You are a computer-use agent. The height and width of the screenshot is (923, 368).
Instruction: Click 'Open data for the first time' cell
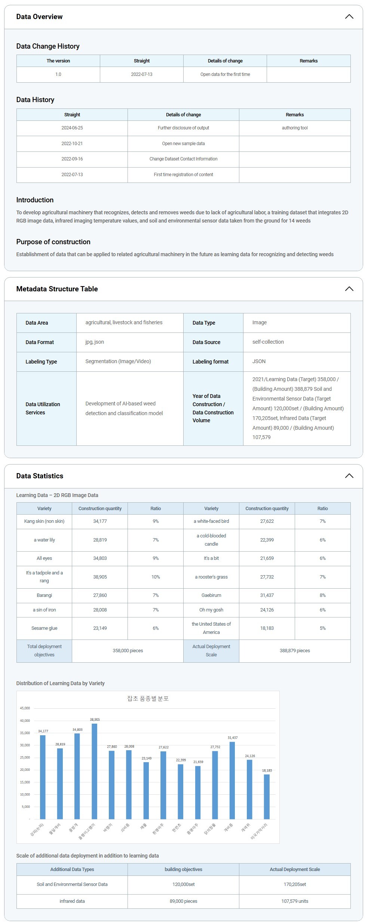click(x=225, y=74)
